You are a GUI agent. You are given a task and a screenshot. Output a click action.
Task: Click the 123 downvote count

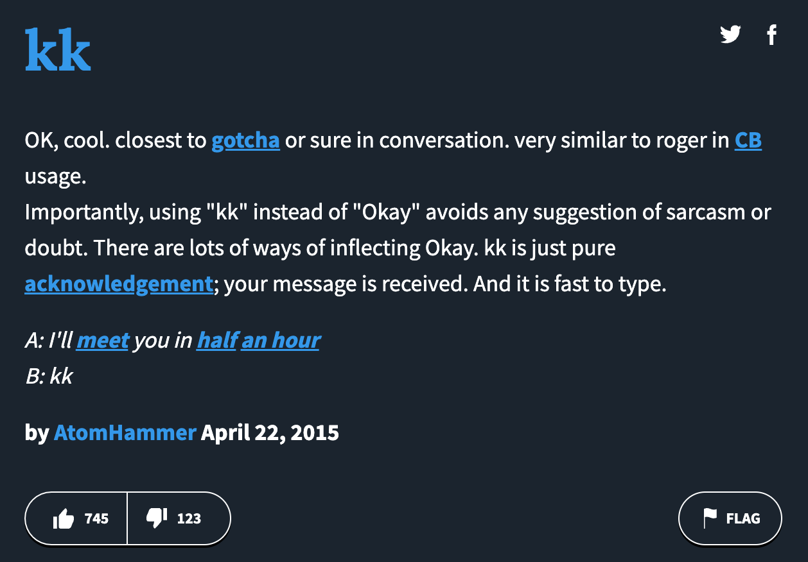(x=189, y=518)
